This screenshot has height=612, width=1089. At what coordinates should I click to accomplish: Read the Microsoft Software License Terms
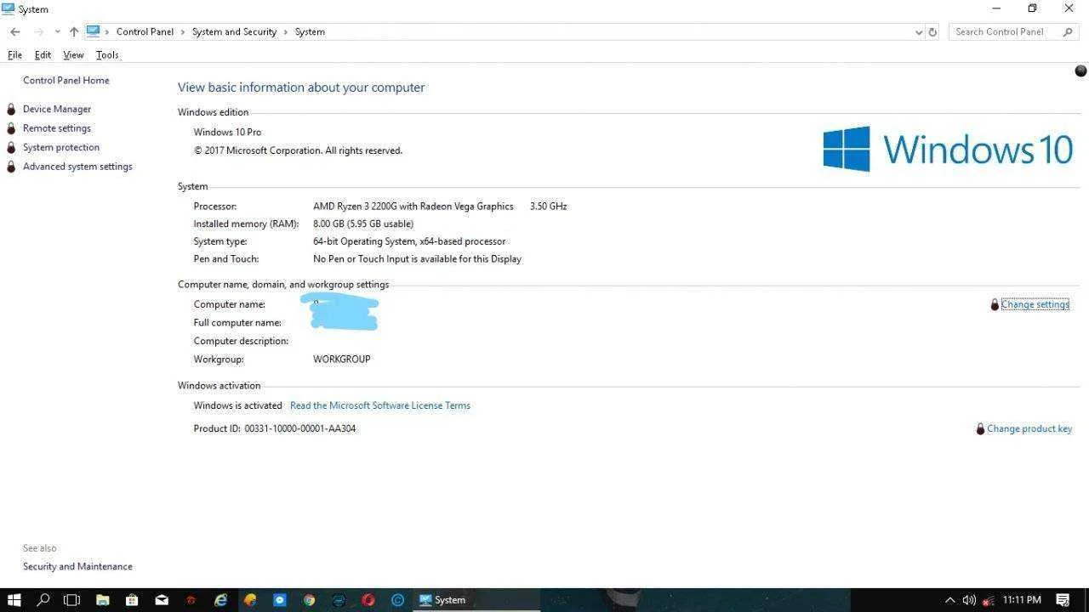[x=380, y=405]
